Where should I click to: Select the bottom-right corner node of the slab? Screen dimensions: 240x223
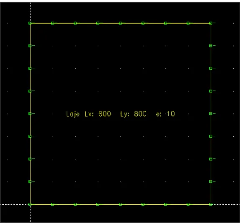click(x=211, y=204)
